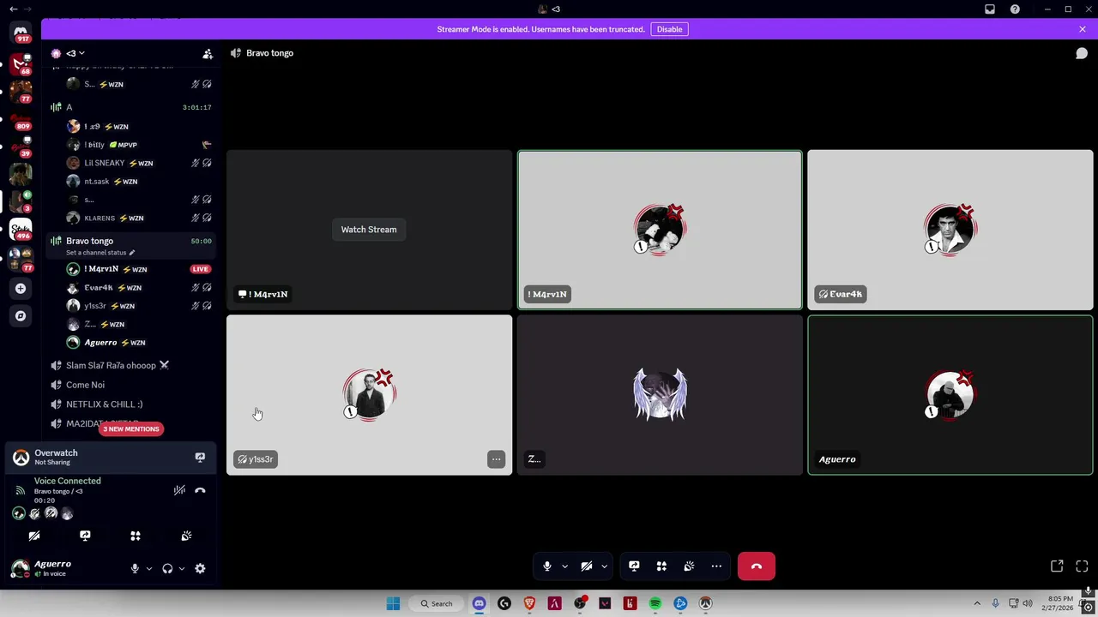The width and height of the screenshot is (1098, 617).
Task: Click Windows taskbar Search box
Action: click(x=436, y=603)
